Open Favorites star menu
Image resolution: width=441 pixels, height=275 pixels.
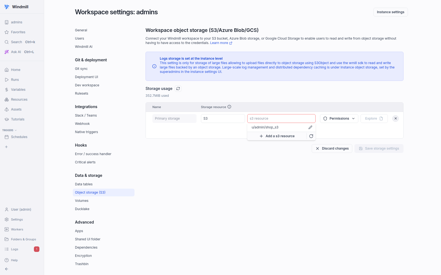coord(22,32)
